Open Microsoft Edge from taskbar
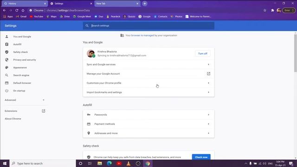Screen dimensions: 297x167 coord(110,163)
